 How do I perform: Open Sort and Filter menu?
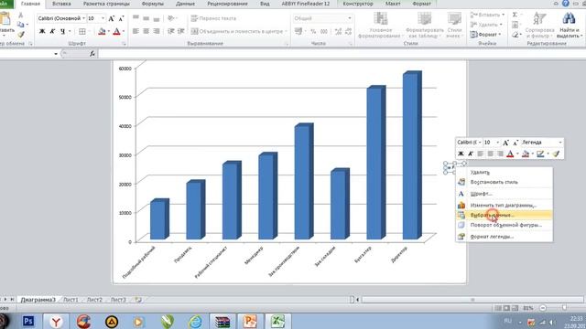coord(539,25)
